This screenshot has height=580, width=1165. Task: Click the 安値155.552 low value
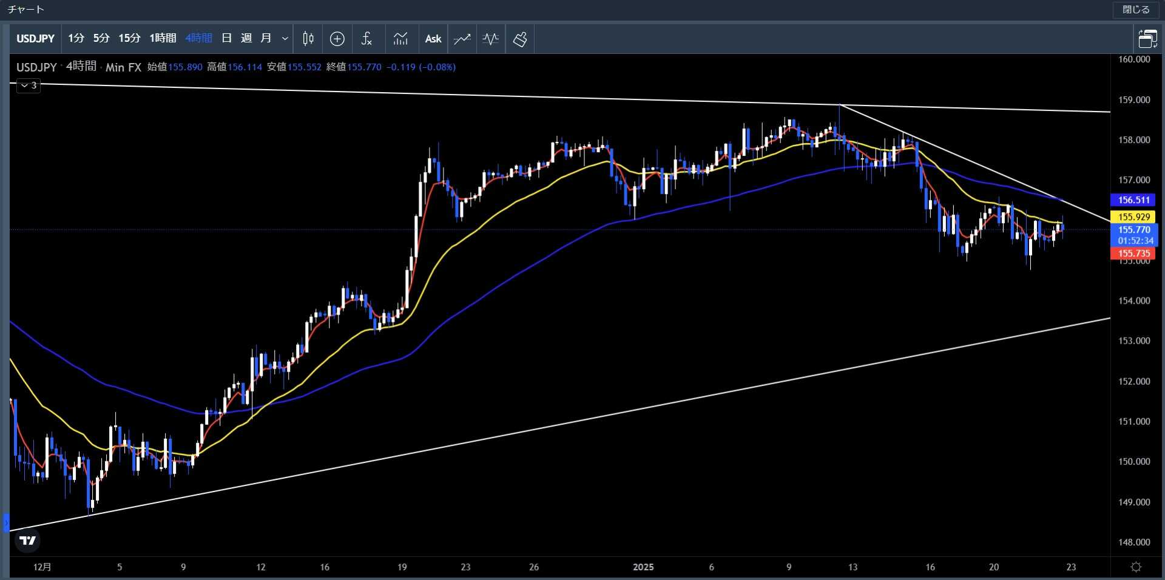[294, 67]
